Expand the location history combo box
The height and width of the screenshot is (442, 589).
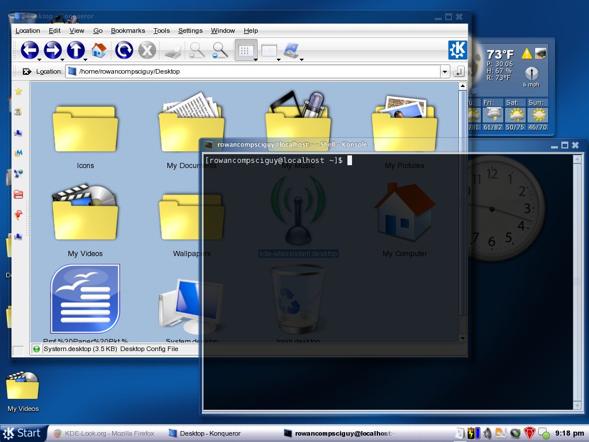445,71
